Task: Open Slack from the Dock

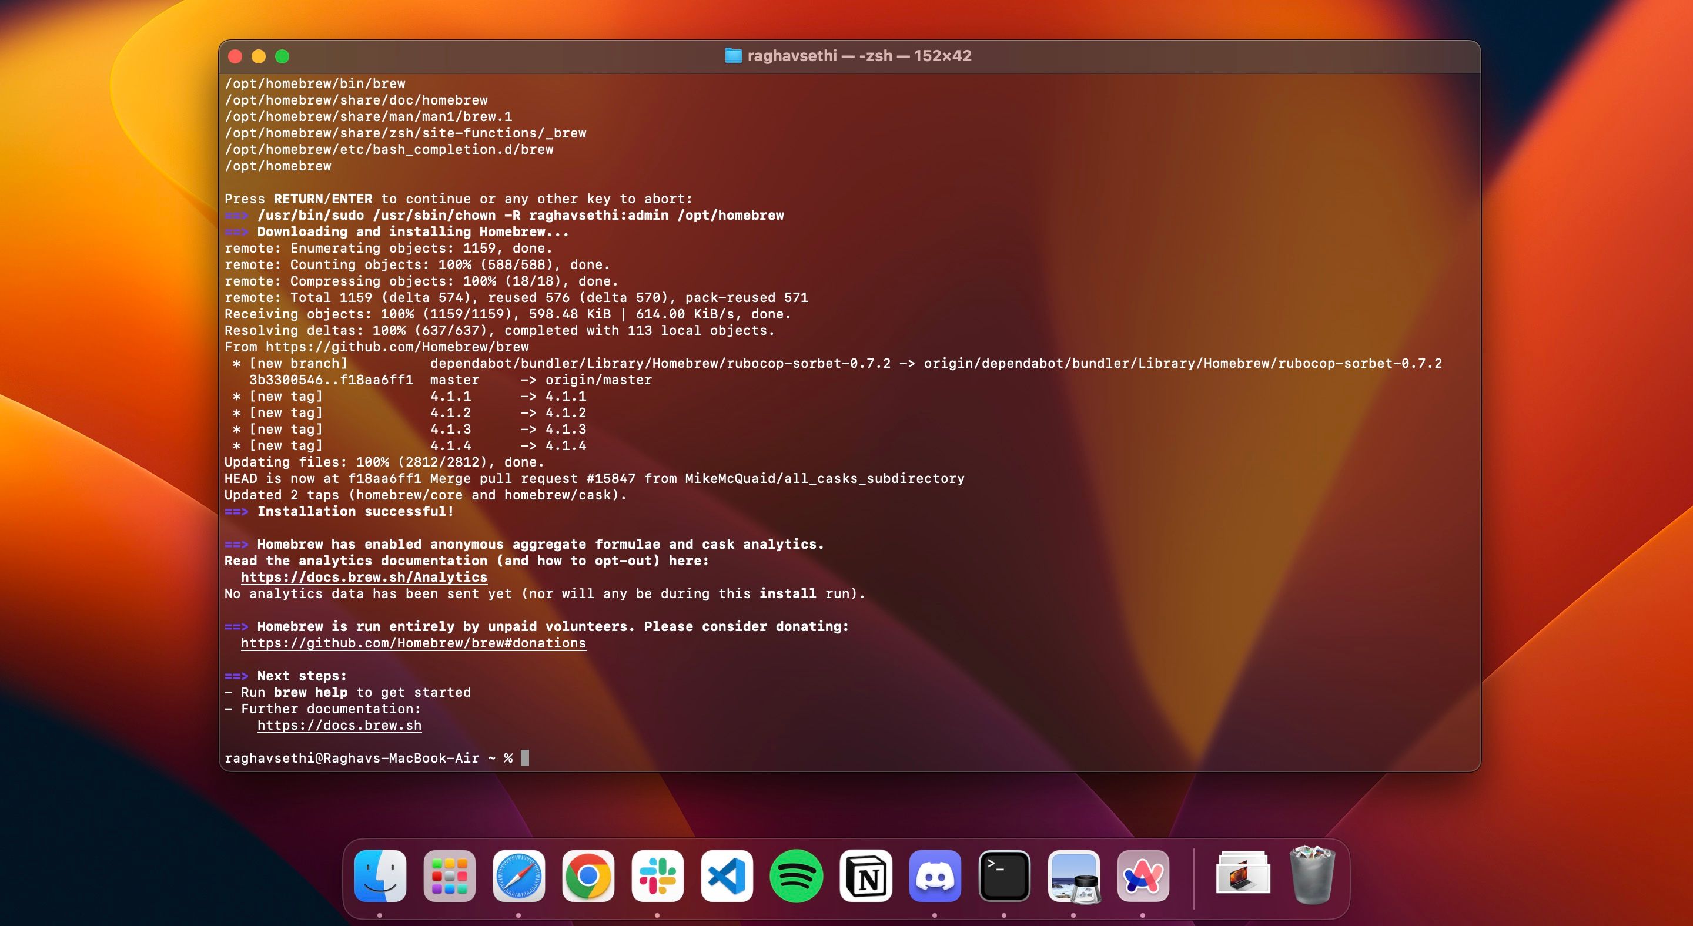Action: tap(658, 875)
